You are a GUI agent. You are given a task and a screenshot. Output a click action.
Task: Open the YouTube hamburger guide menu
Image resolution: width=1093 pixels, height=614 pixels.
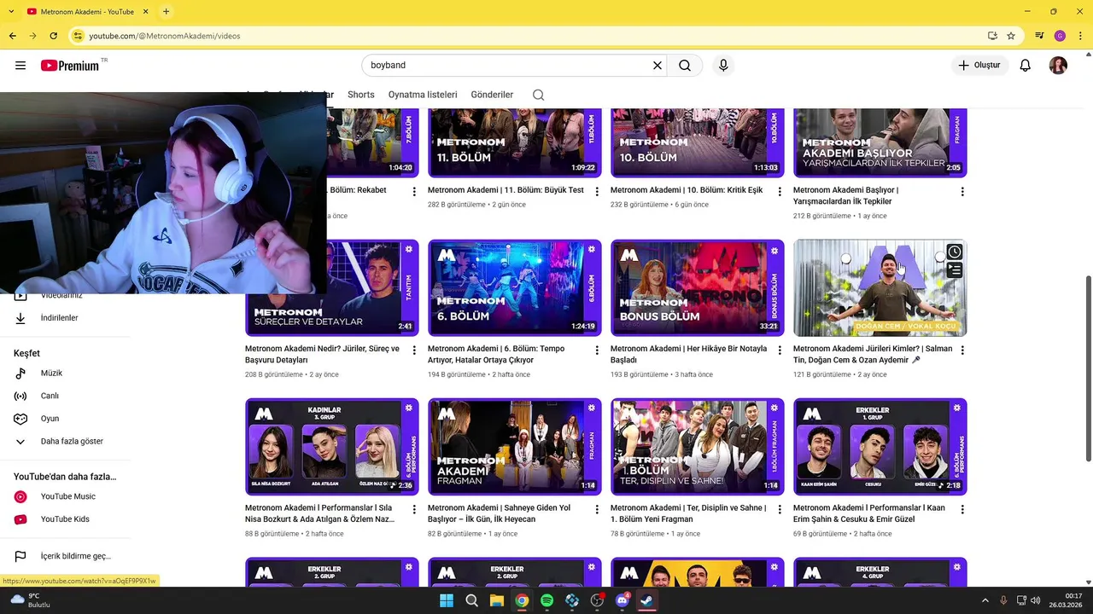pos(20,66)
